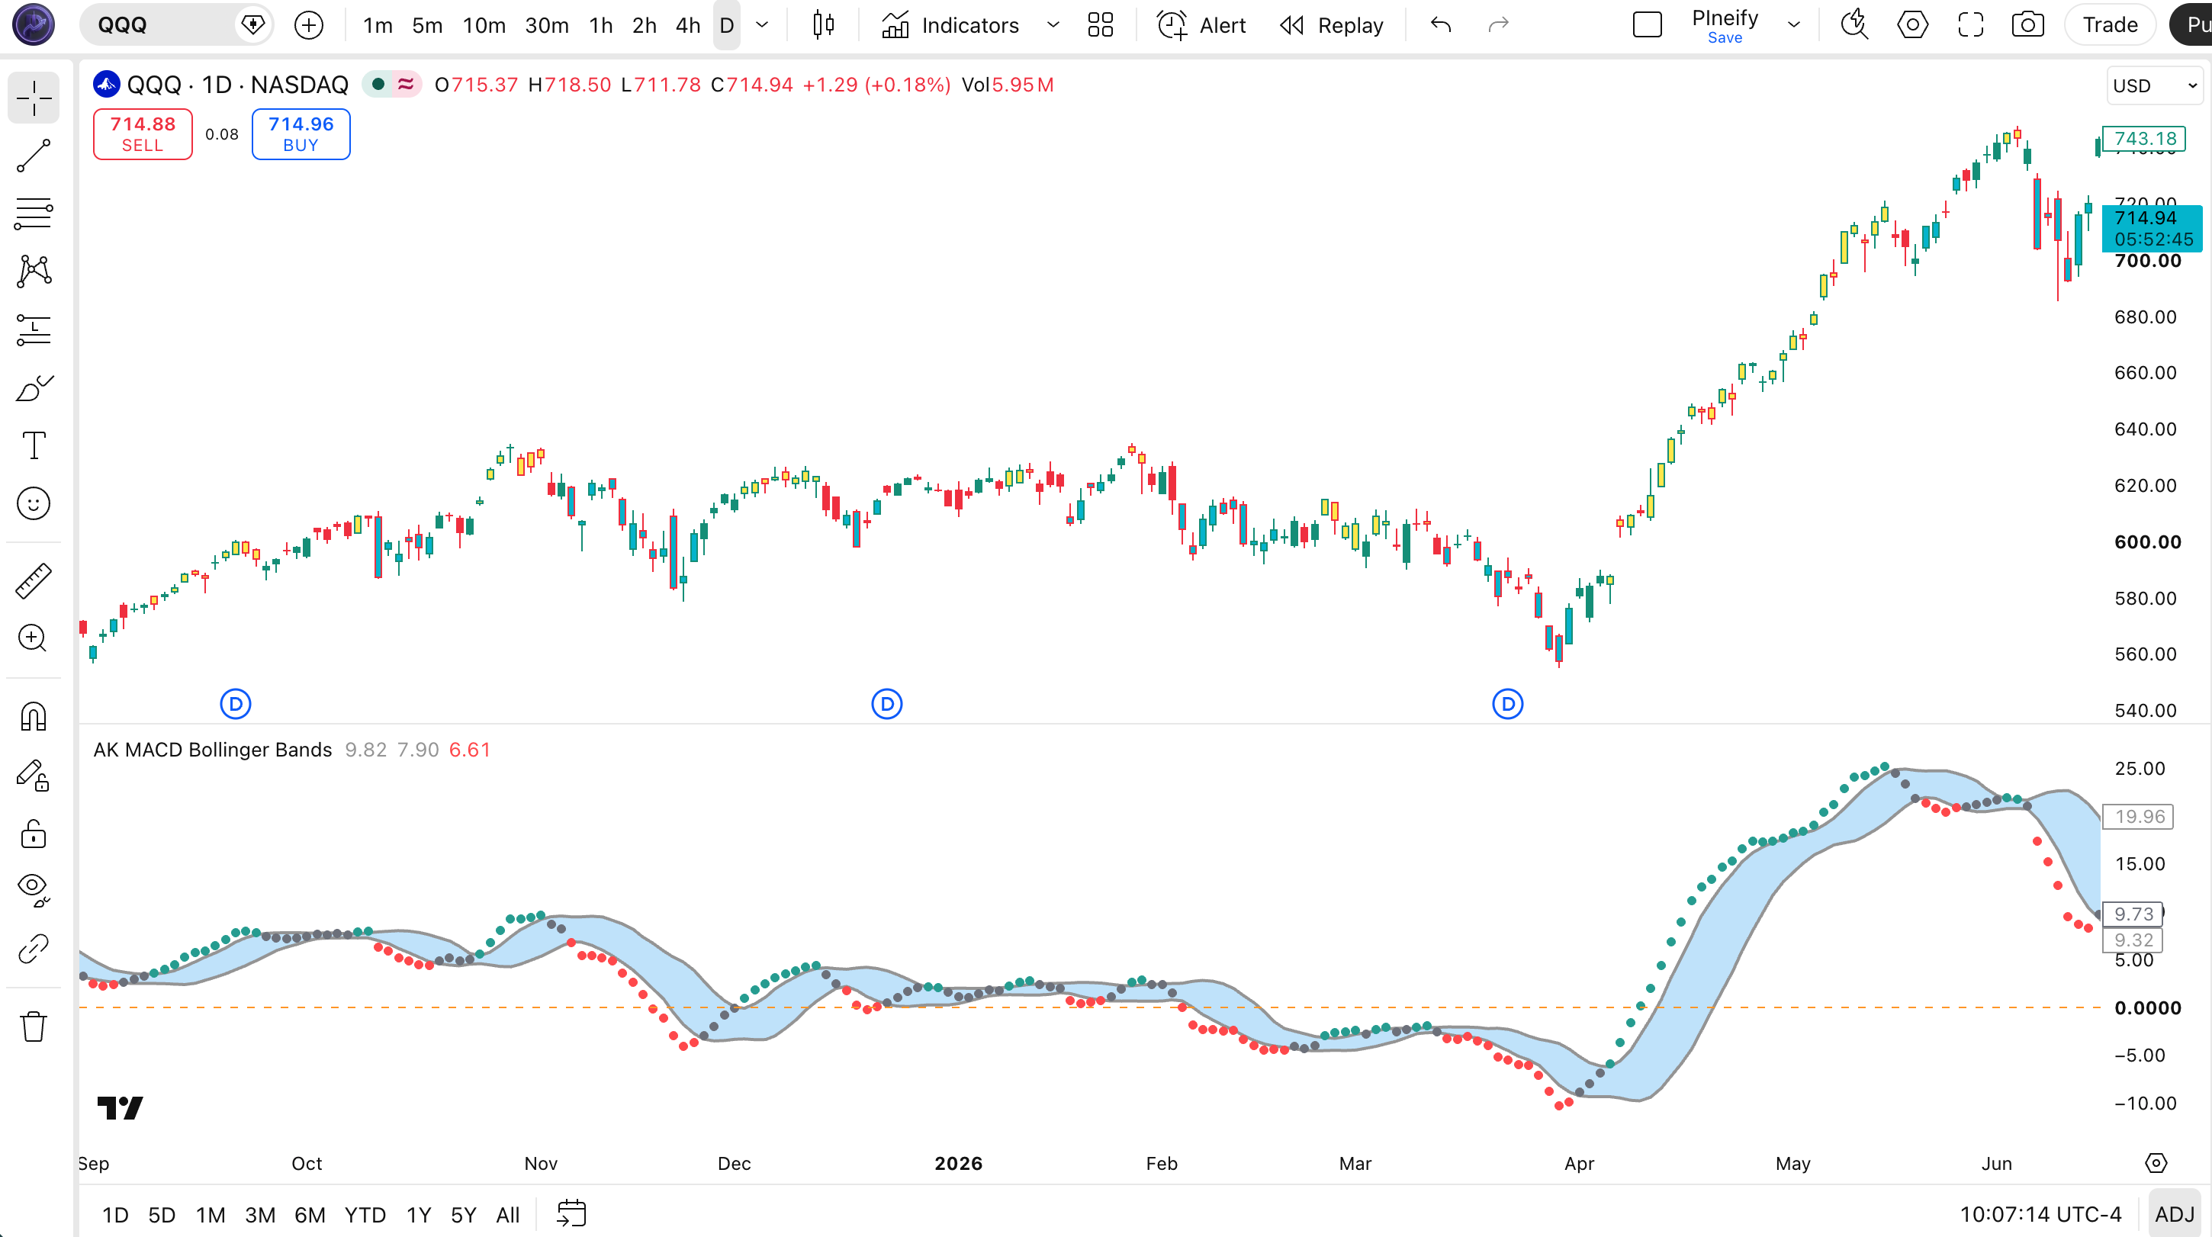Image resolution: width=2212 pixels, height=1237 pixels.
Task: Select the 30m timeframe
Action: (x=547, y=25)
